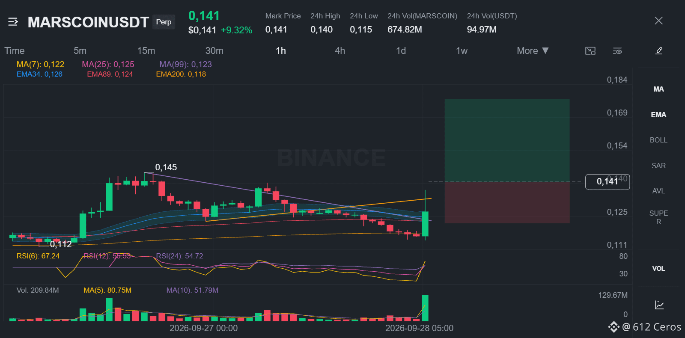The height and width of the screenshot is (338, 685).
Task: Toggle the MA indicator
Action: tap(658, 89)
